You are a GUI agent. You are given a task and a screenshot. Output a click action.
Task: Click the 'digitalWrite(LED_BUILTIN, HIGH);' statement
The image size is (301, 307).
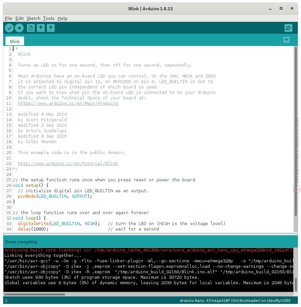click(59, 224)
